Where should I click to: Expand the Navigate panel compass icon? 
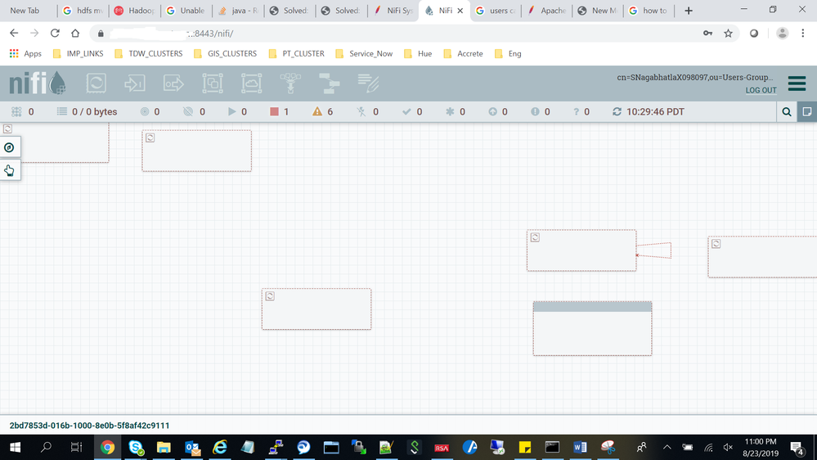pos(9,147)
